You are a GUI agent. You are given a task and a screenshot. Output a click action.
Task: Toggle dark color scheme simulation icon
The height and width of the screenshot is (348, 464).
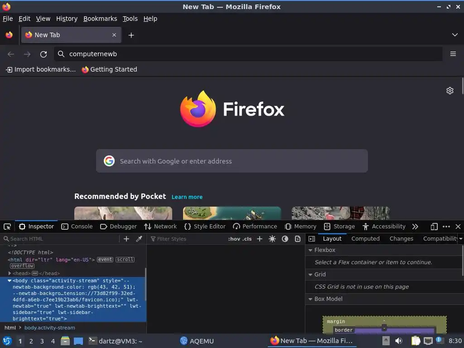click(285, 239)
